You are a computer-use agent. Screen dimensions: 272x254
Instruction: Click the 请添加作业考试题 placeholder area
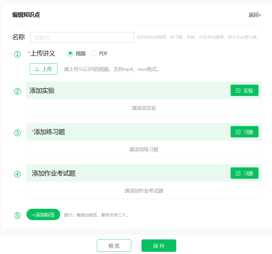[144, 190]
